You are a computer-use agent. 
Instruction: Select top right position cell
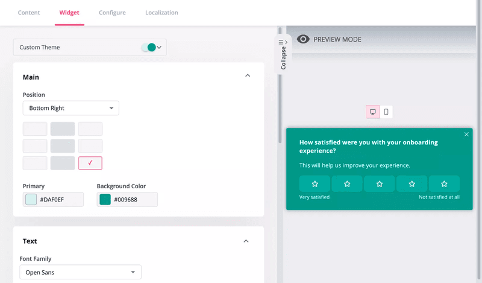pyautogui.click(x=90, y=129)
